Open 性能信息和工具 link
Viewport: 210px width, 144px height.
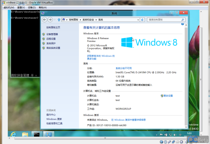pos(54,123)
